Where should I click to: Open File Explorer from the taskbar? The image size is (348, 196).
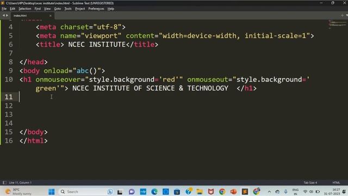(200, 192)
